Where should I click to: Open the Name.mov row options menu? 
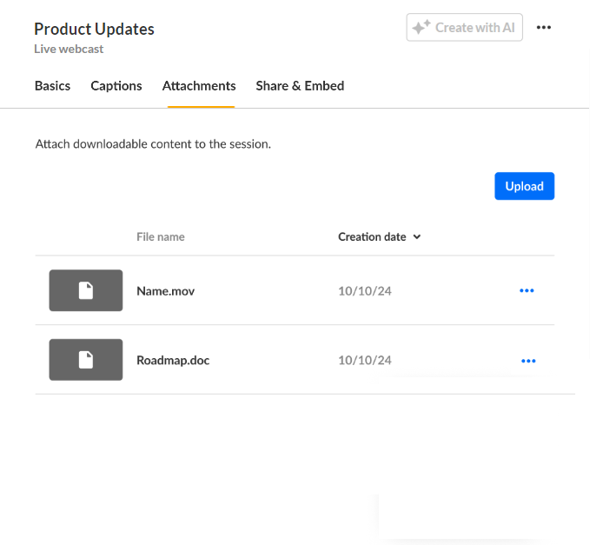point(527,290)
